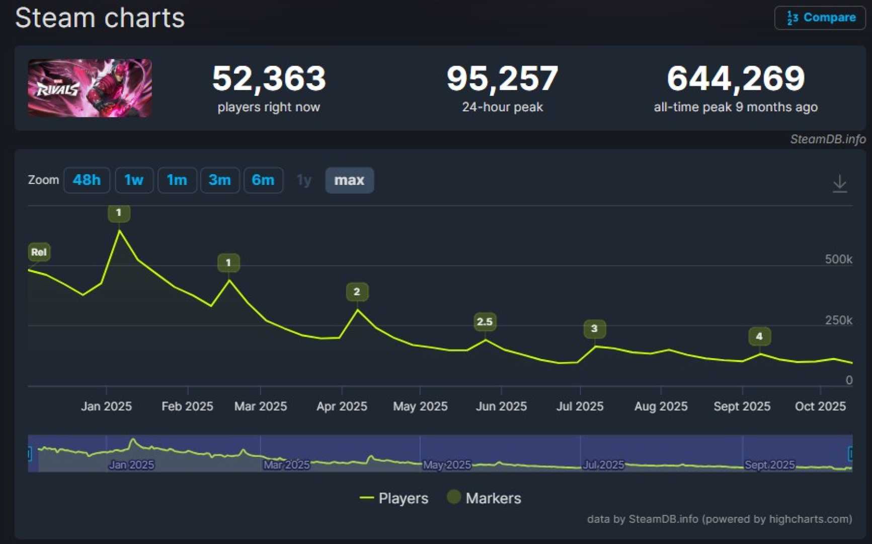Click the season 2 marker on chart
Screen dimensions: 872x544
[357, 292]
